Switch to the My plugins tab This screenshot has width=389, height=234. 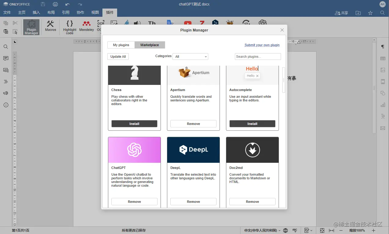coord(121,45)
